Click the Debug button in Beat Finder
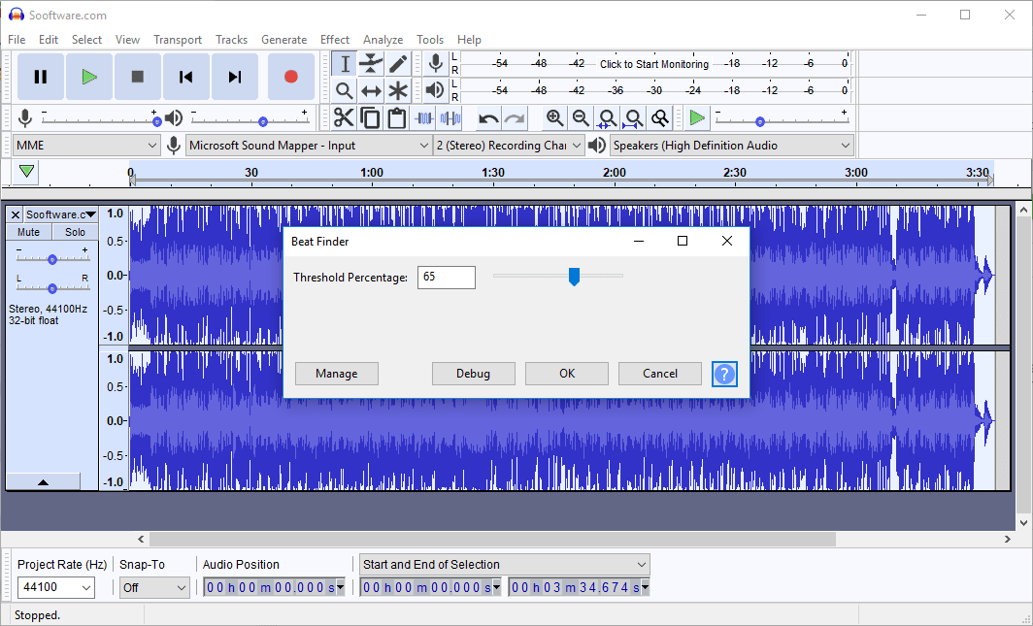Image resolution: width=1033 pixels, height=626 pixels. click(x=473, y=373)
